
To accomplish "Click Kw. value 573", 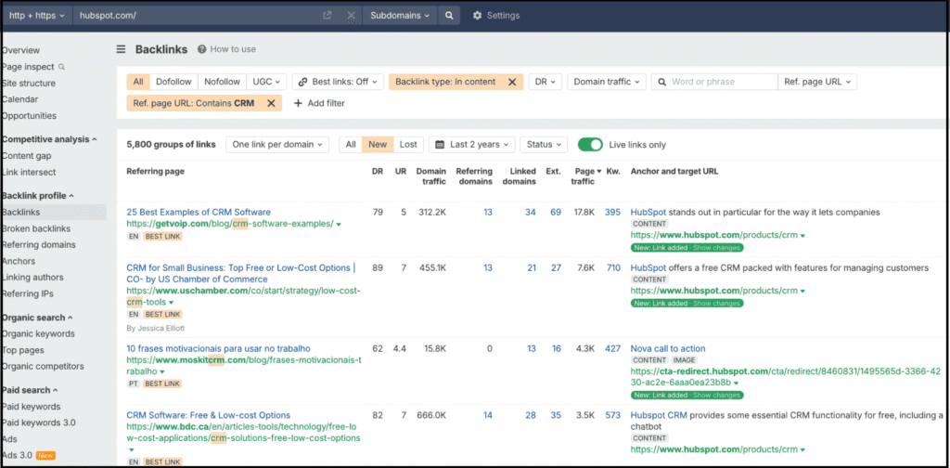I will click(x=613, y=415).
